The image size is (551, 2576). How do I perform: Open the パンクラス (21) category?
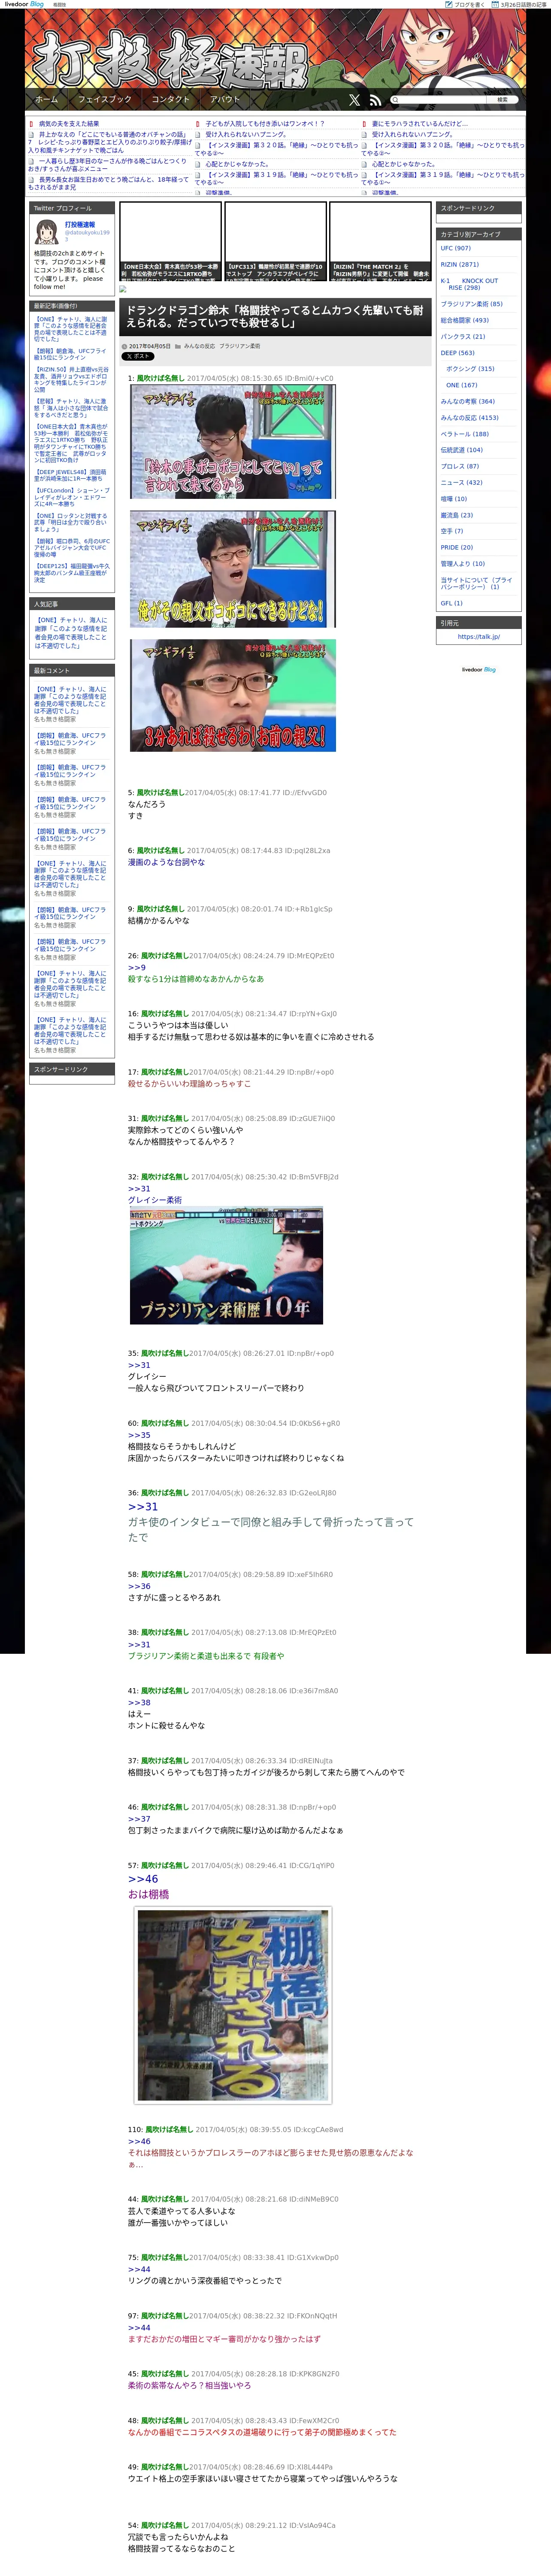click(462, 336)
